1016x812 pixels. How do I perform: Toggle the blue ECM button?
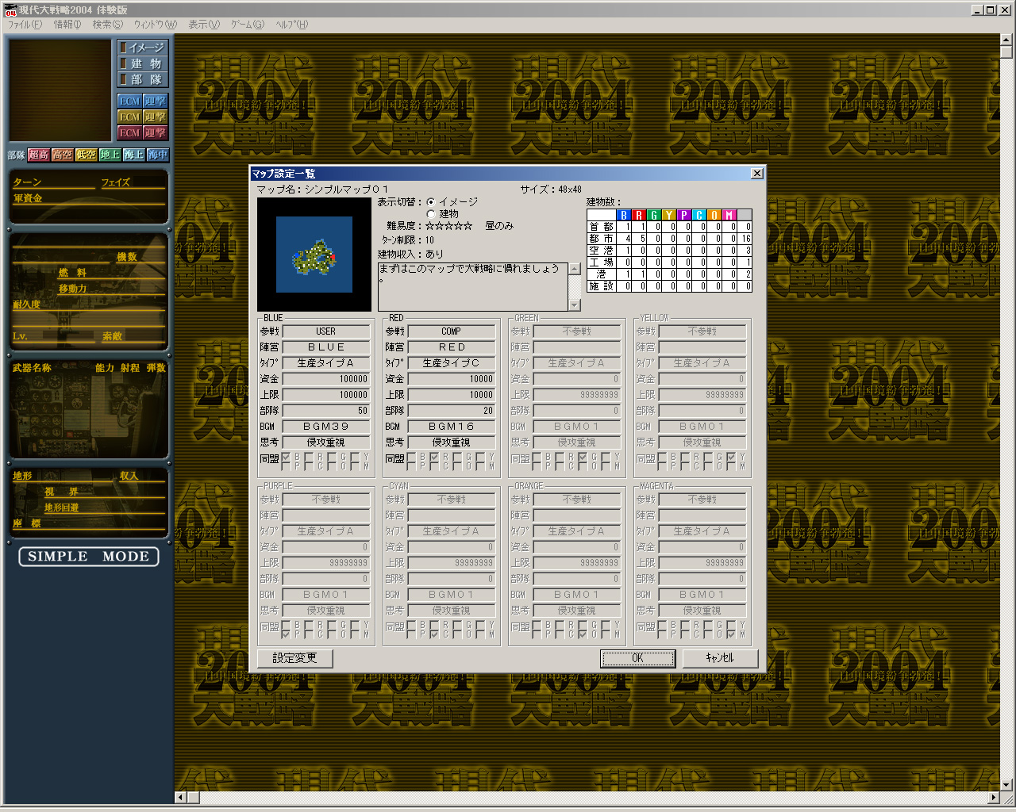tap(129, 101)
